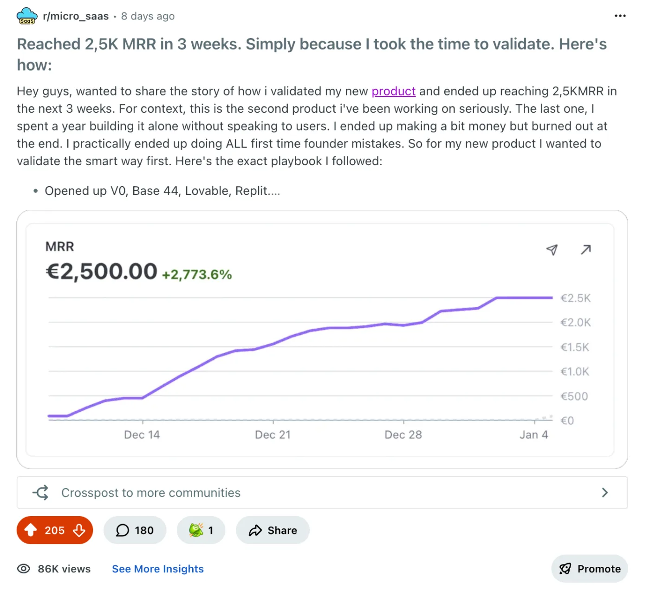This screenshot has height=590, width=650.
Task: Click the €1.0K axis label
Action: point(575,371)
